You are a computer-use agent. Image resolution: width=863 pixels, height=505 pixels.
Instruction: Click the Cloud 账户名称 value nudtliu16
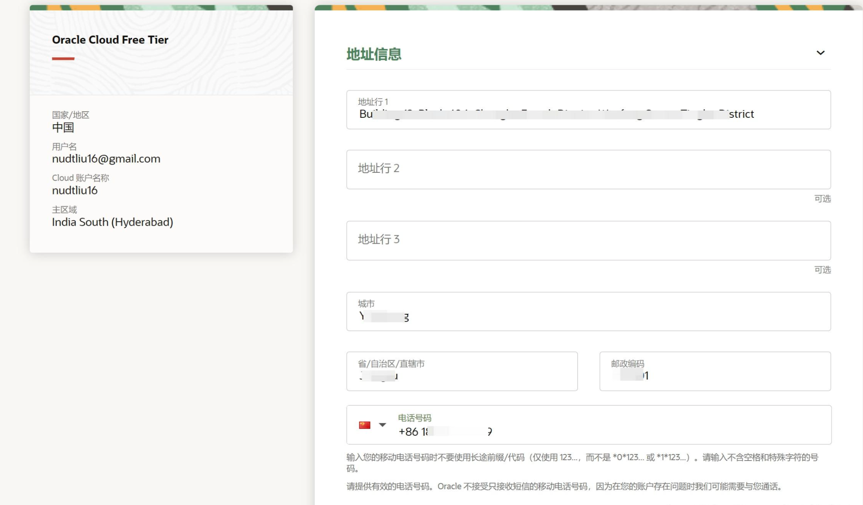(75, 190)
